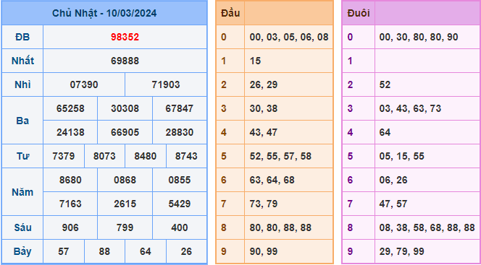Click Ba prize number 66905
Screen dimensions: 481x265
coord(125,132)
